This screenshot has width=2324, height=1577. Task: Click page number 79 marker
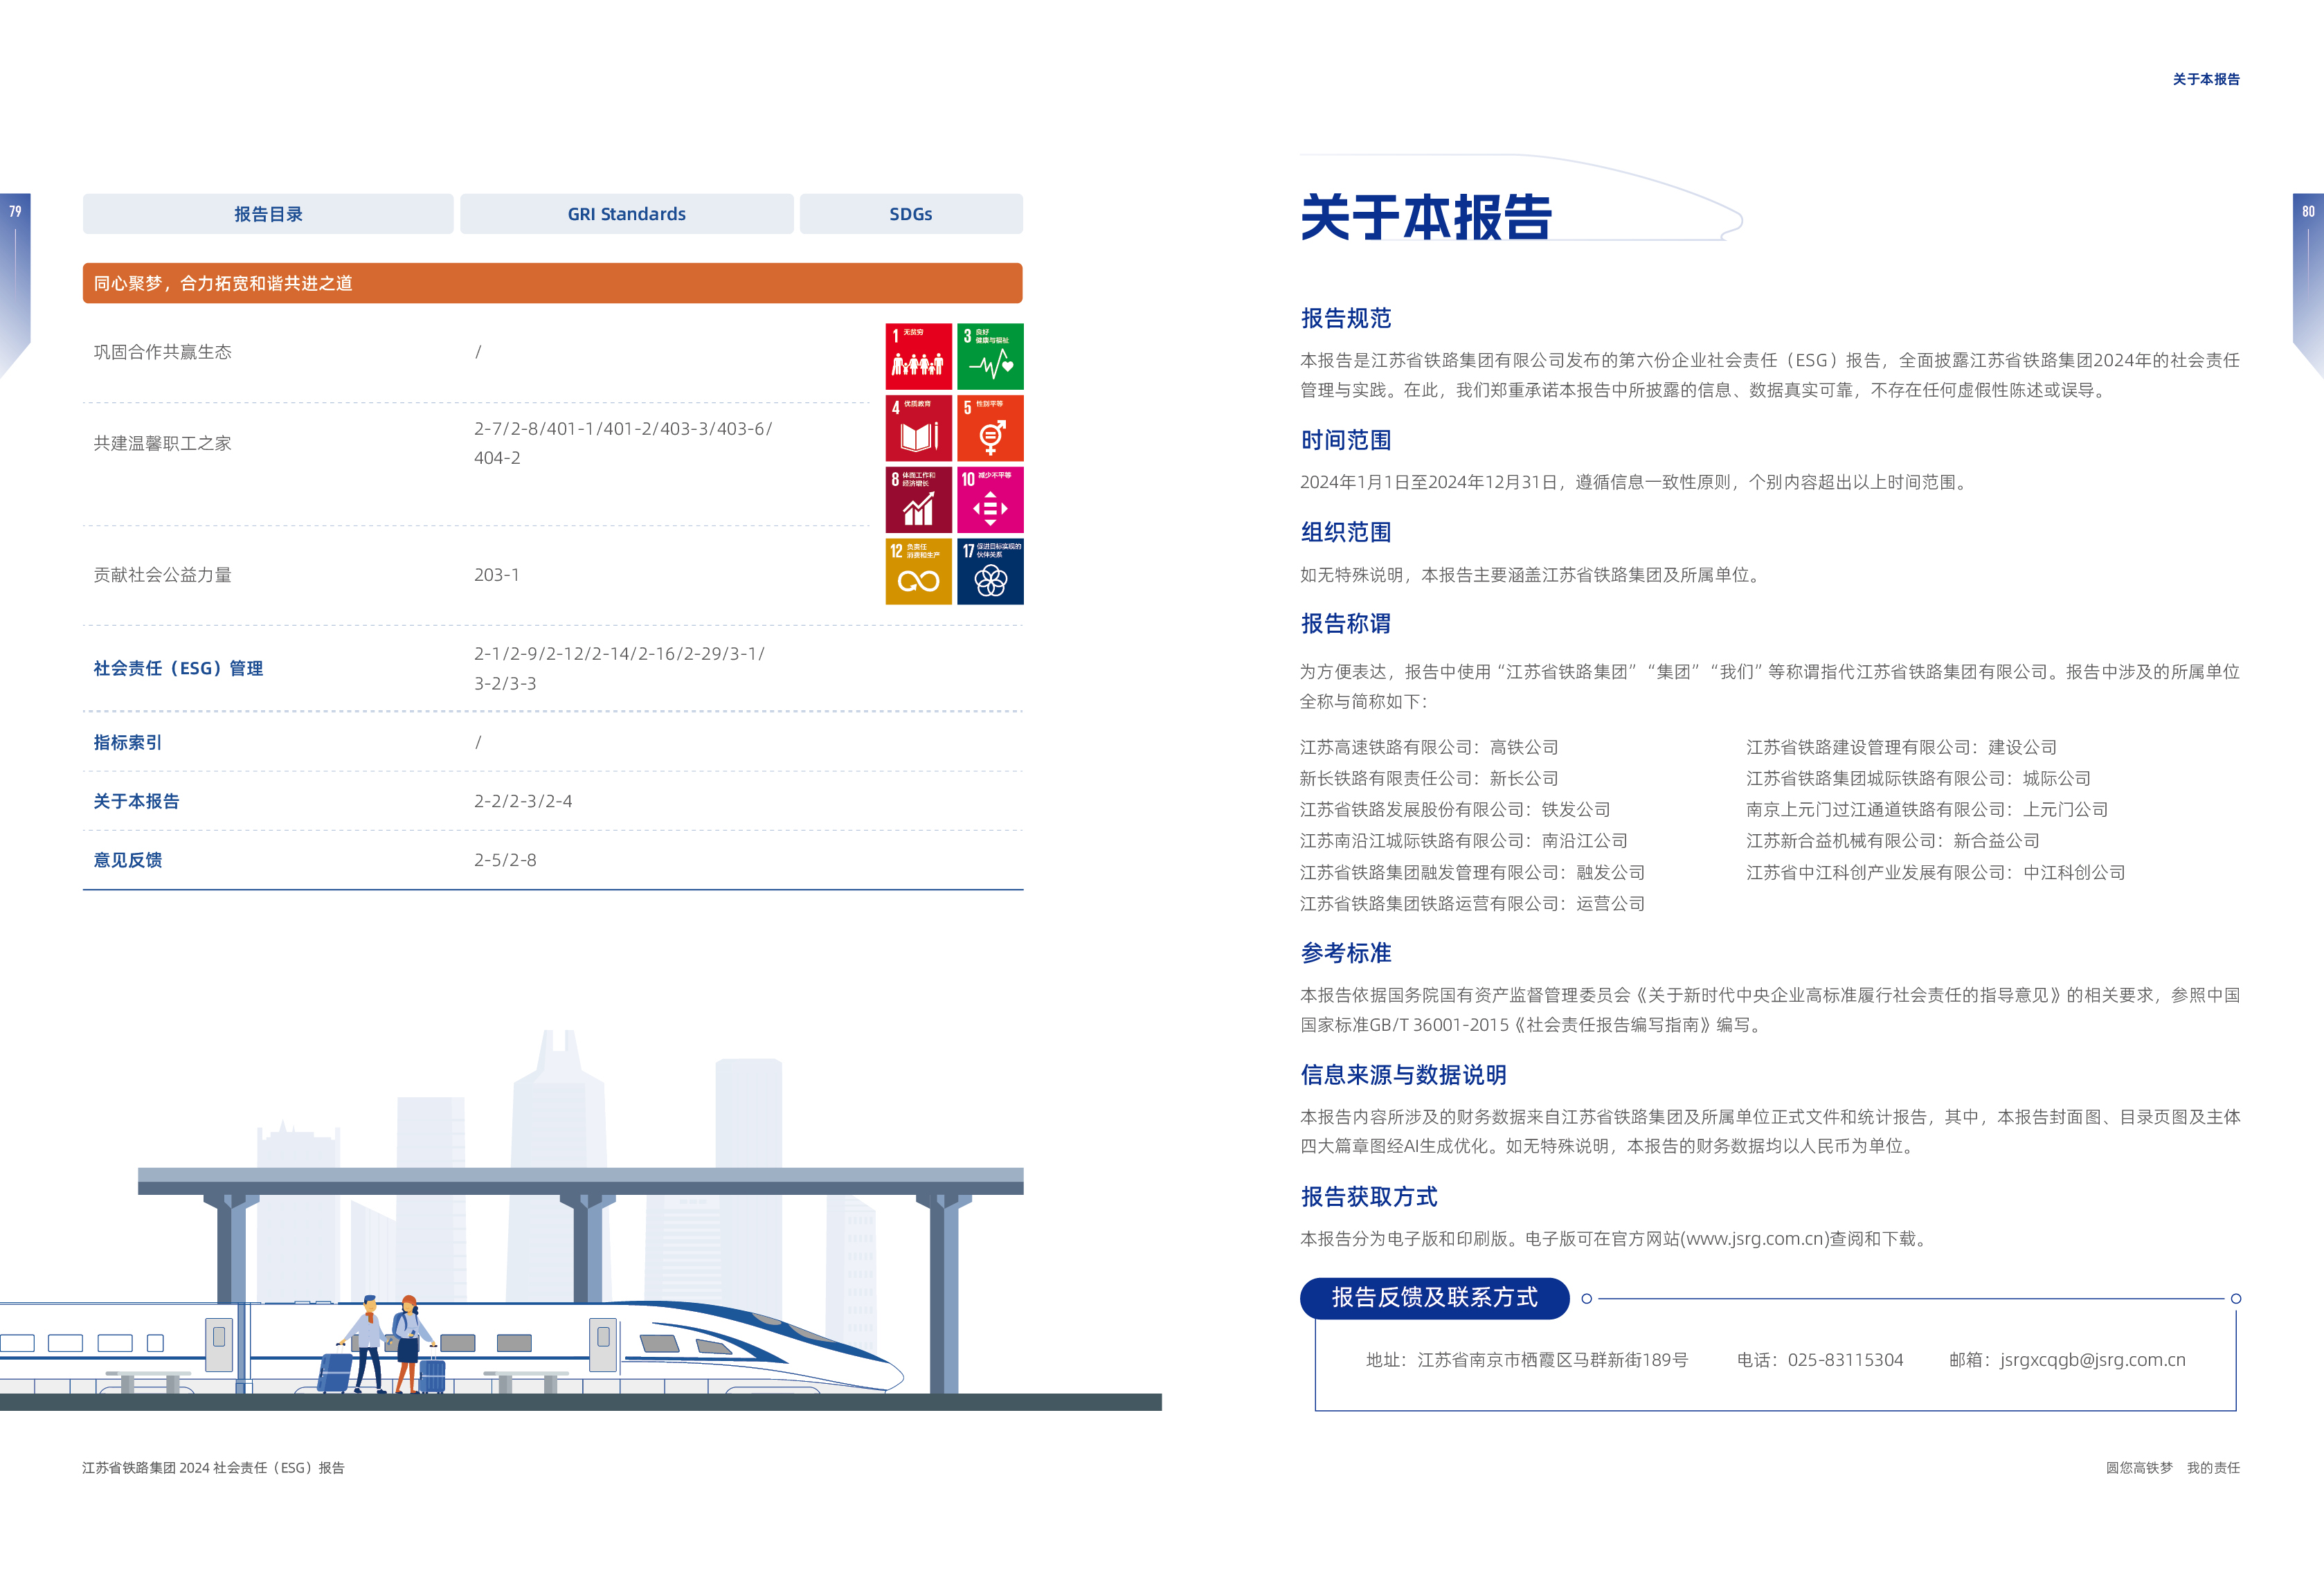coord(15,212)
